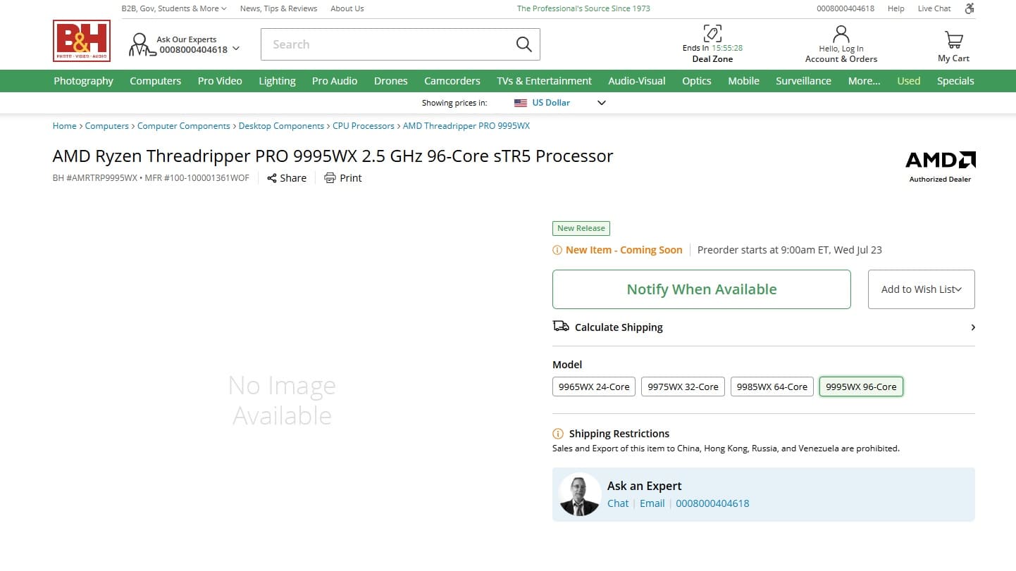
Task: Click the B&H logo
Action: coord(81,41)
